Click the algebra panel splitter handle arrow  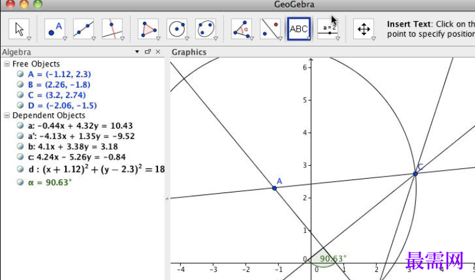click(x=167, y=199)
